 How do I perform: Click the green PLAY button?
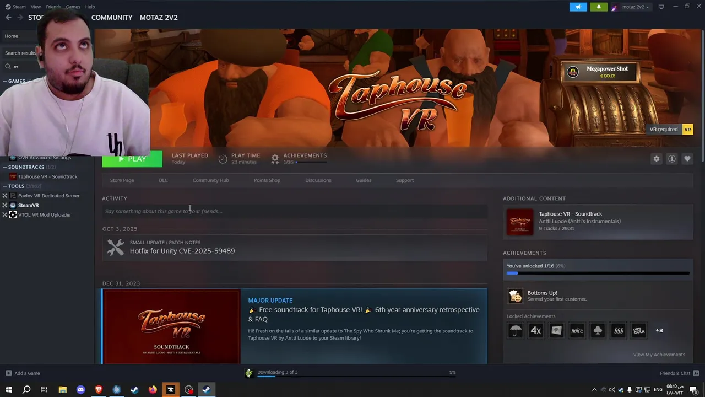[x=132, y=159]
